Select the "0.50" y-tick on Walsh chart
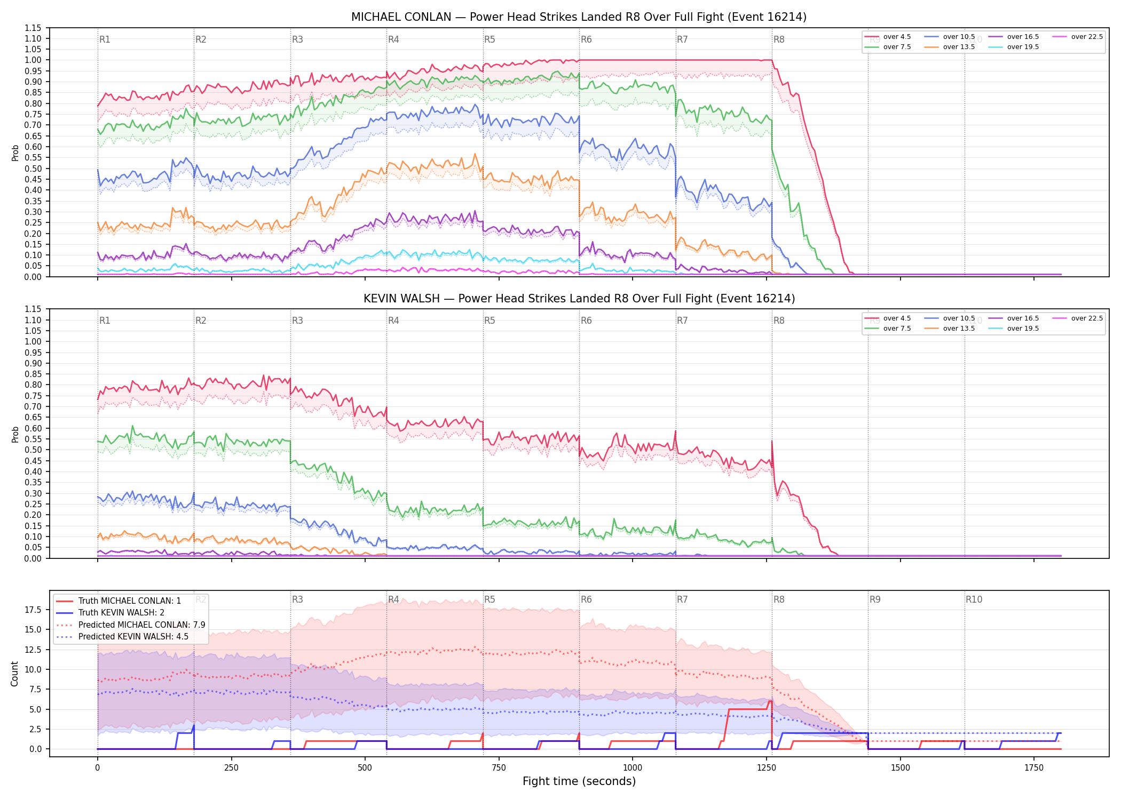This screenshot has height=800, width=1121. tap(33, 450)
